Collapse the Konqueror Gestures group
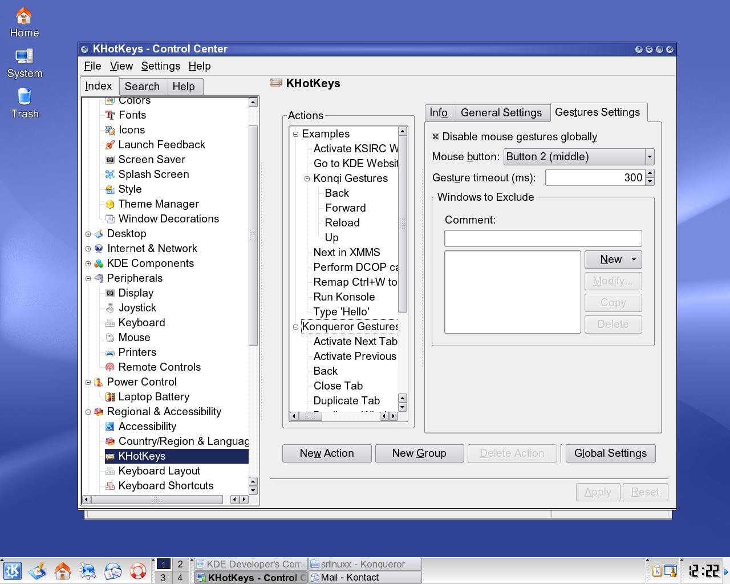 point(295,327)
